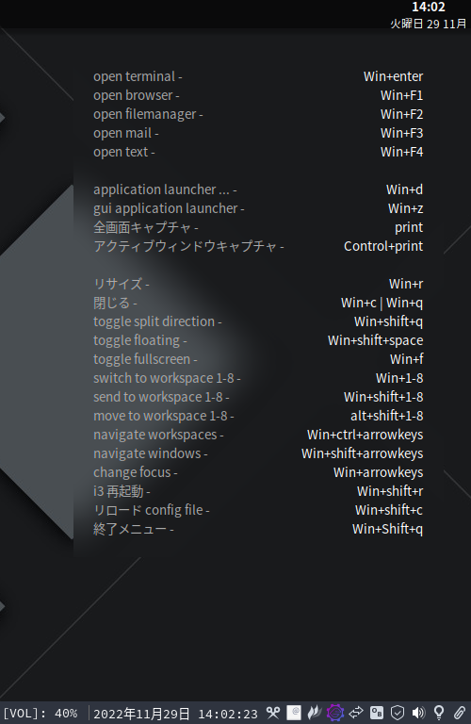Click the 'リロード config file' line
Image resolution: width=471 pixels, height=724 pixels.
pyautogui.click(x=152, y=510)
